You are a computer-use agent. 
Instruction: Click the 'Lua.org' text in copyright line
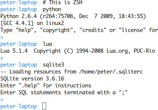(117, 51)
